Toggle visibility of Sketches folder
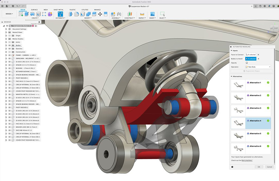Image resolution: width=279 pixels, height=181 pixels. 10,49
